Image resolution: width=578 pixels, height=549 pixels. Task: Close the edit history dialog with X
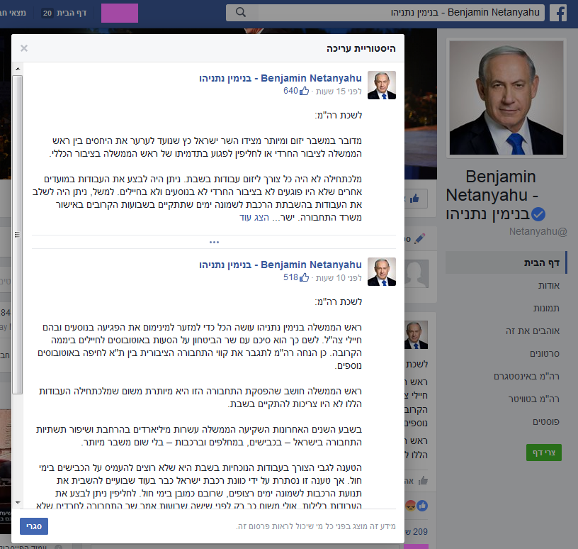24,48
